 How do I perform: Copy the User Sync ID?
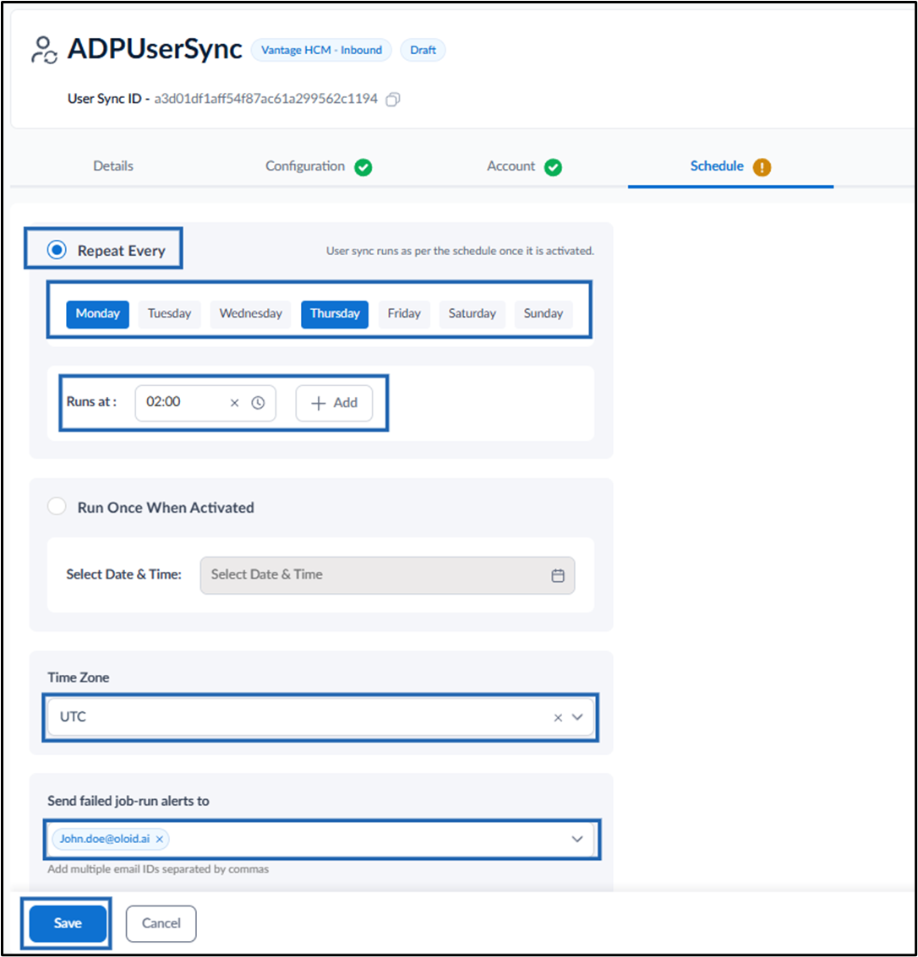[393, 100]
